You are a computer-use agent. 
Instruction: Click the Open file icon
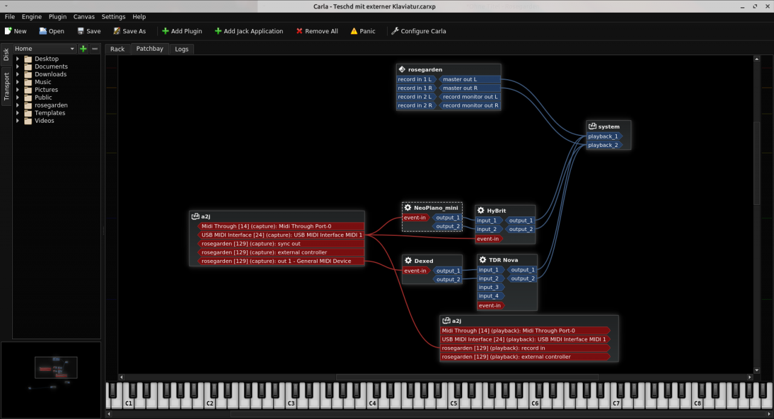coord(43,31)
